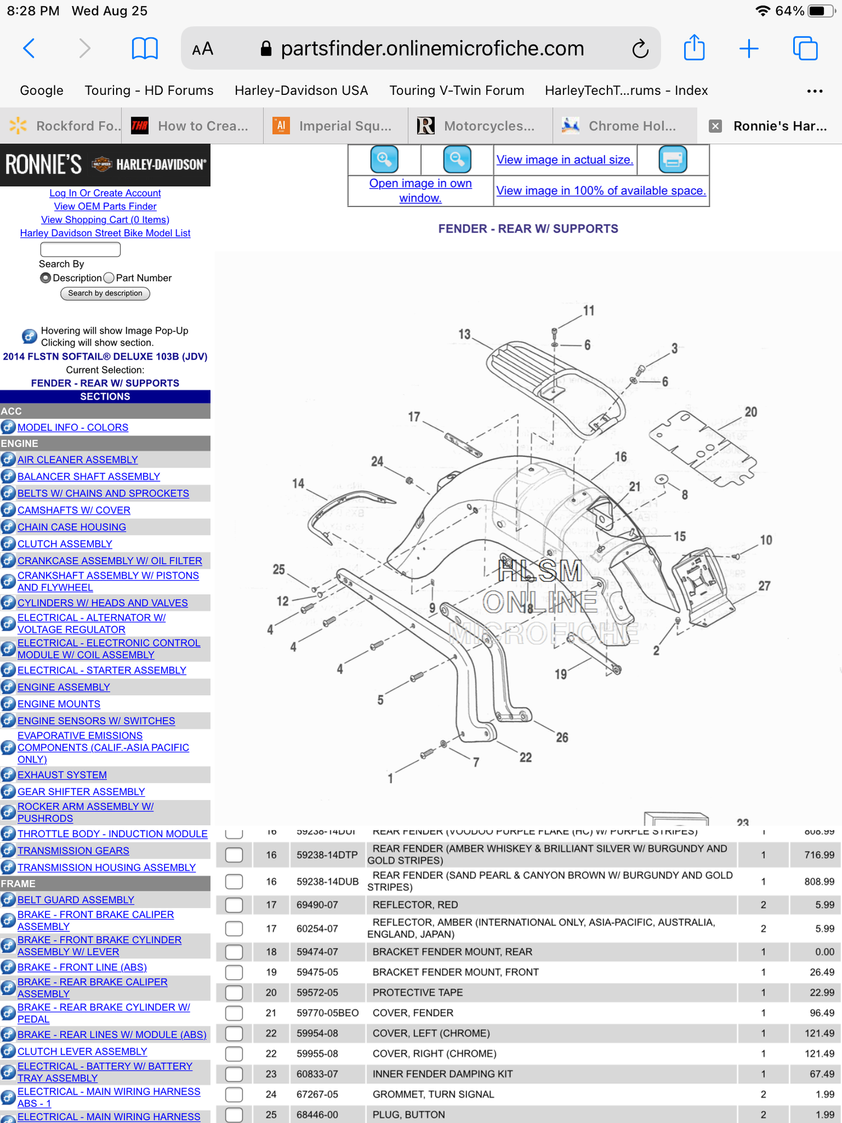Open new tab with plus icon
This screenshot has width=842, height=1123.
[749, 48]
